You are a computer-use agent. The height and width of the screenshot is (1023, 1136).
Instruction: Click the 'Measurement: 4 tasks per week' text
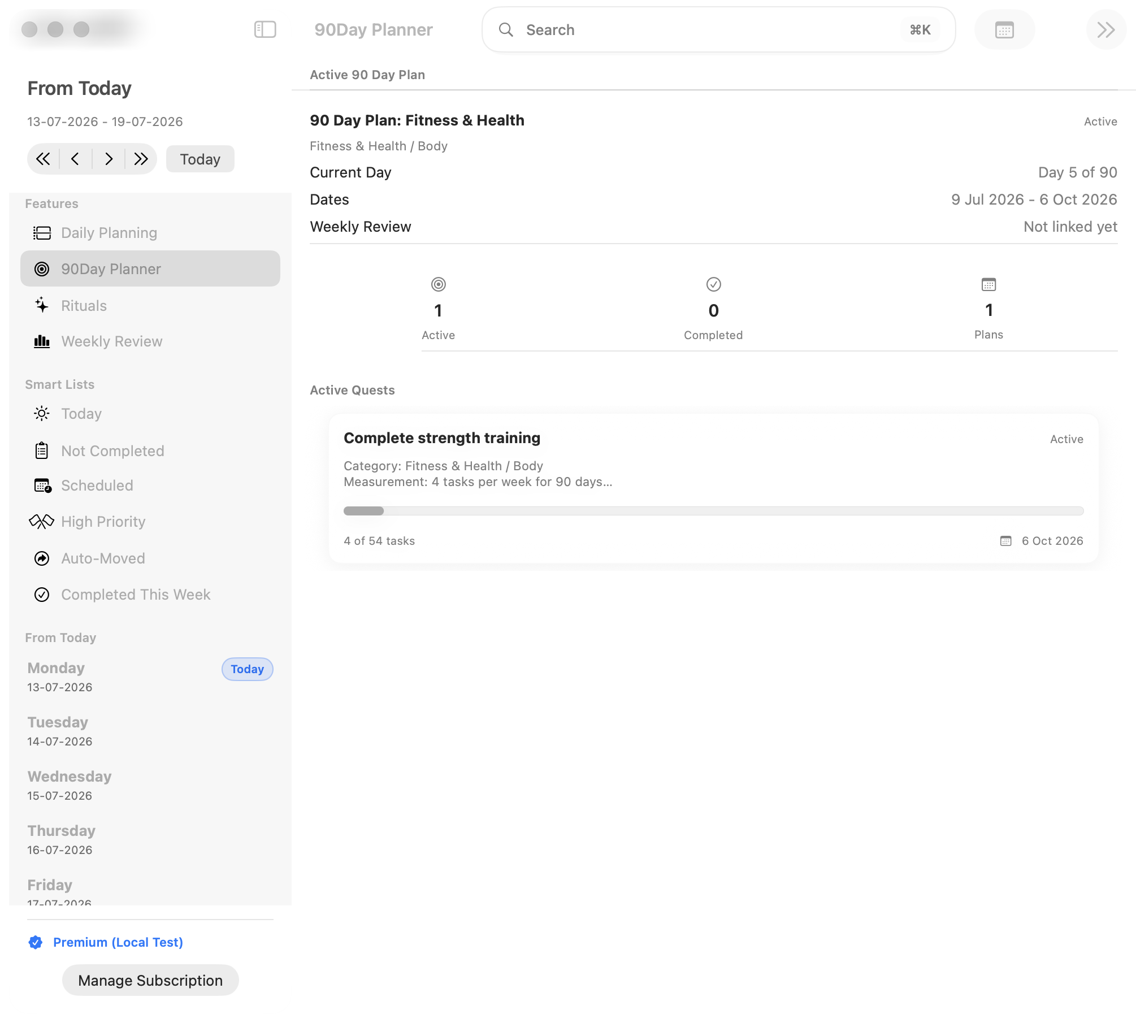[x=478, y=482]
